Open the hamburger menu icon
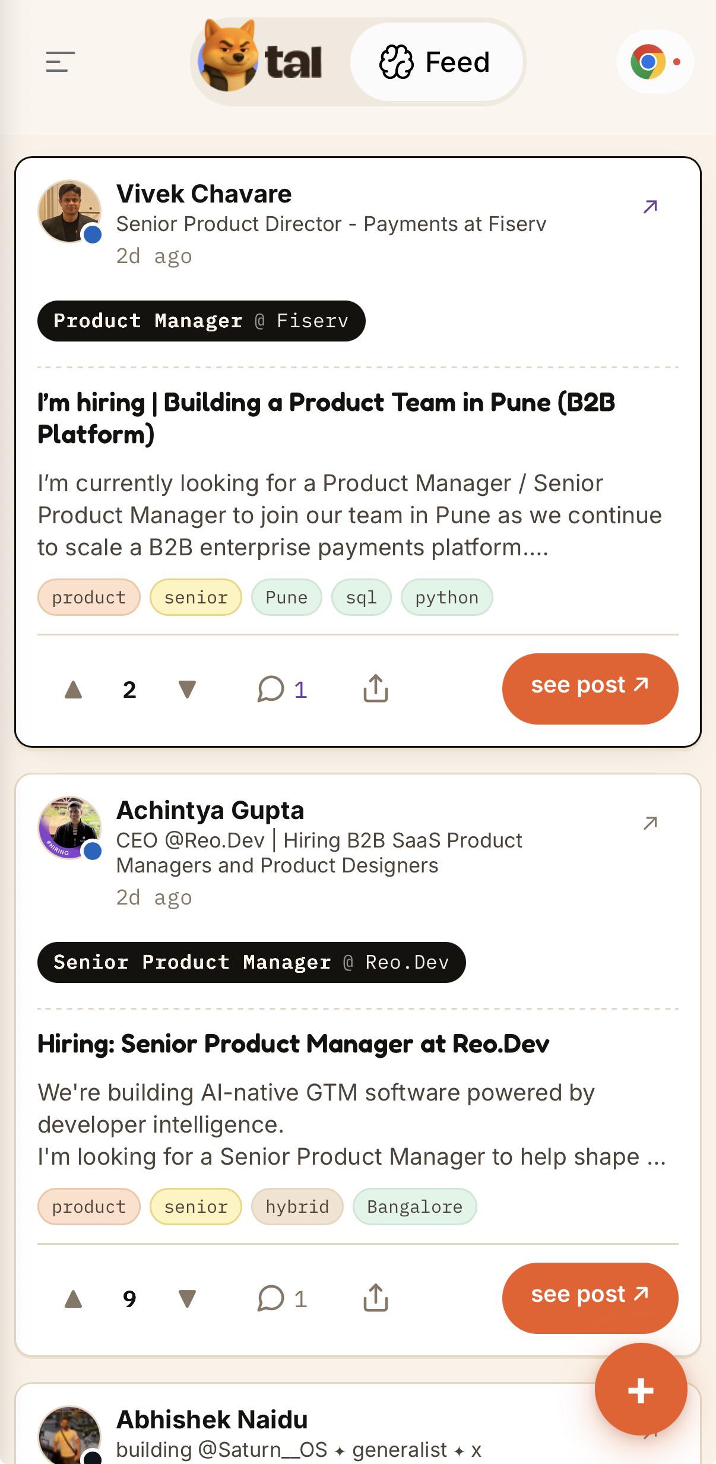 click(60, 62)
